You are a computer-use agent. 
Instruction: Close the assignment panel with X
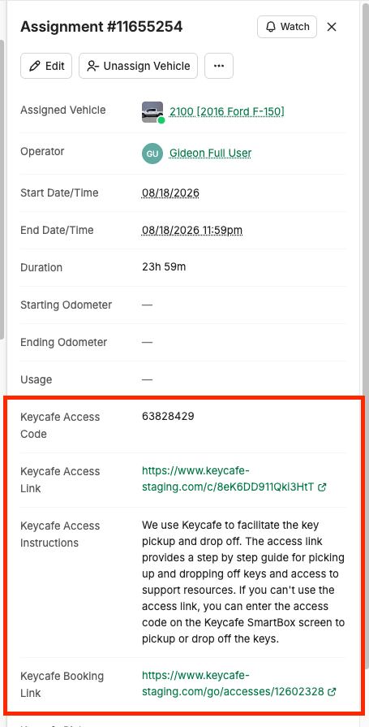332,27
